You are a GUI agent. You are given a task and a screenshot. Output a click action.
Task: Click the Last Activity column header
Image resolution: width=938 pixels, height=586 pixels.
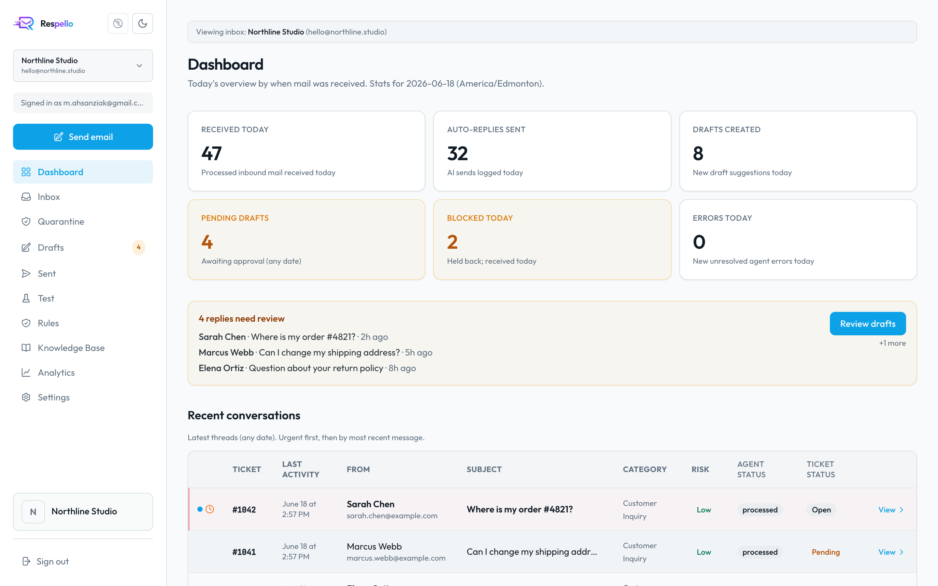click(300, 469)
